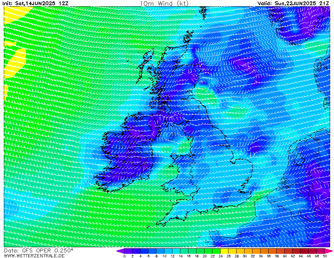Select the violet swatch between 0 and 2
Screen dimensions: 334x258
[x=128, y=251]
